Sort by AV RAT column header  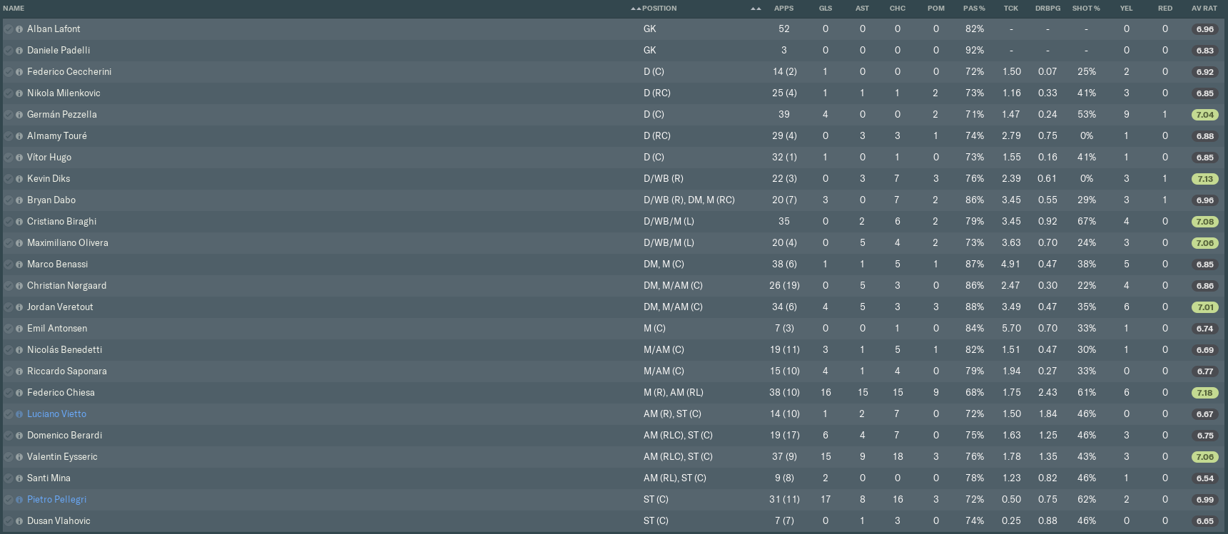[1204, 9]
